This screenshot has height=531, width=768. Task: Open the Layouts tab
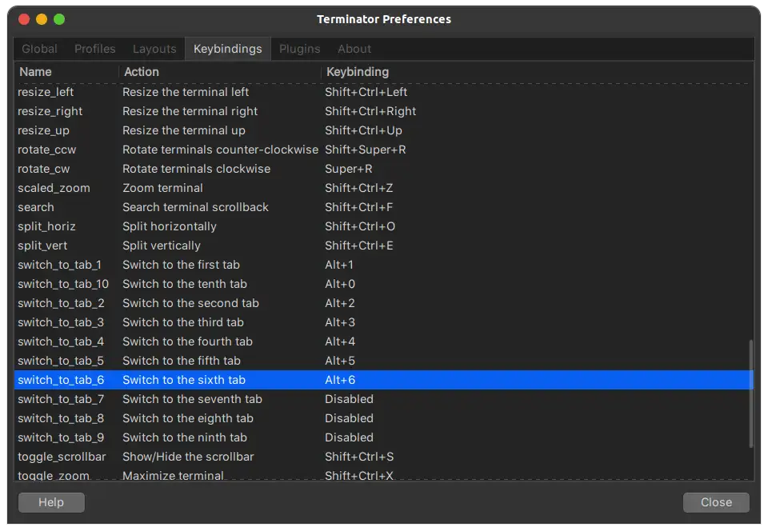tap(154, 49)
